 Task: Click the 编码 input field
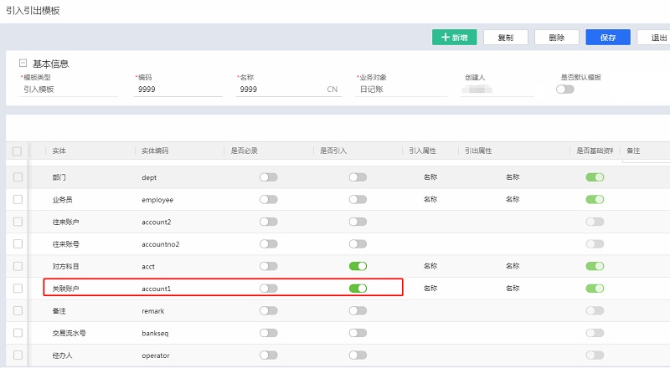[x=178, y=89]
